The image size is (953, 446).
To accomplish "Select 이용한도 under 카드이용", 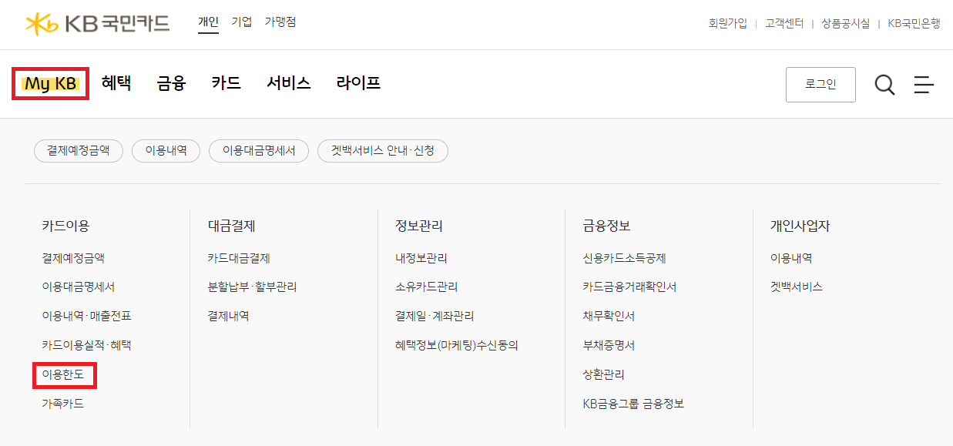I will coord(64,375).
